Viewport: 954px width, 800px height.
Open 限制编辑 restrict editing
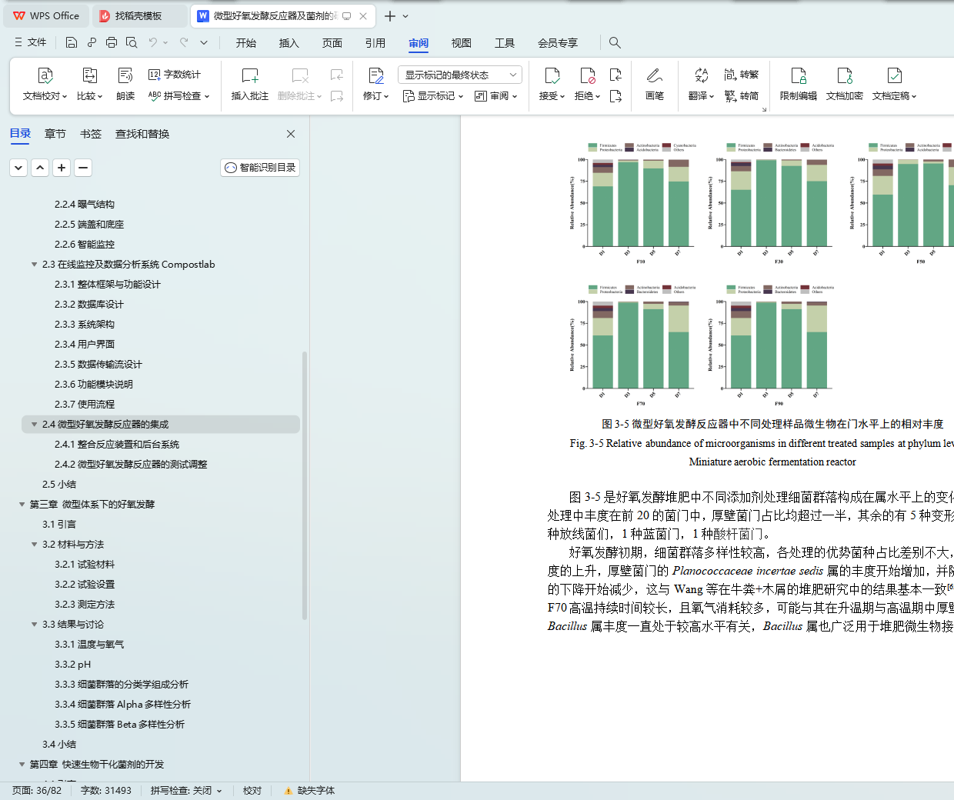(x=799, y=85)
